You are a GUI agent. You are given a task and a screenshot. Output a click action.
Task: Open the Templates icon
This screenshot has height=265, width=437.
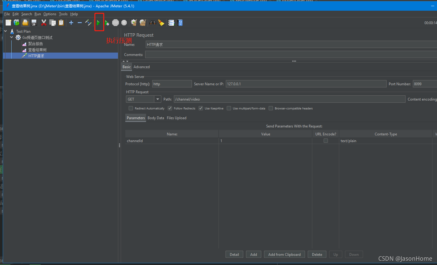[x=17, y=23]
